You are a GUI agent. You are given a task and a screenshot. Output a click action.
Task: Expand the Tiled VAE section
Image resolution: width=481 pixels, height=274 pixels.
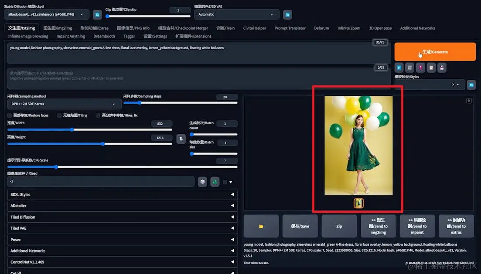point(122,228)
